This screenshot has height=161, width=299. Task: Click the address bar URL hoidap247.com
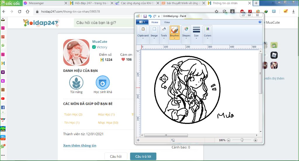pyautogui.click(x=70, y=11)
